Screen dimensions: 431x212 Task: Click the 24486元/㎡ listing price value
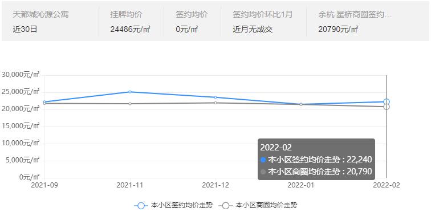pos(131,29)
